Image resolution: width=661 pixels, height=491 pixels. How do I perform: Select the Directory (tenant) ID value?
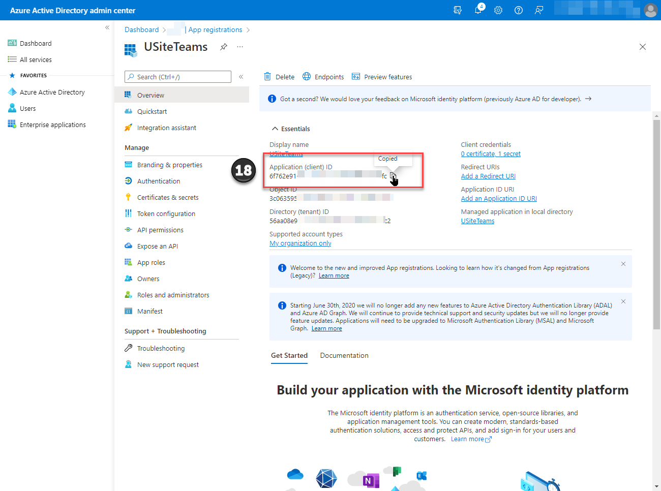point(330,221)
